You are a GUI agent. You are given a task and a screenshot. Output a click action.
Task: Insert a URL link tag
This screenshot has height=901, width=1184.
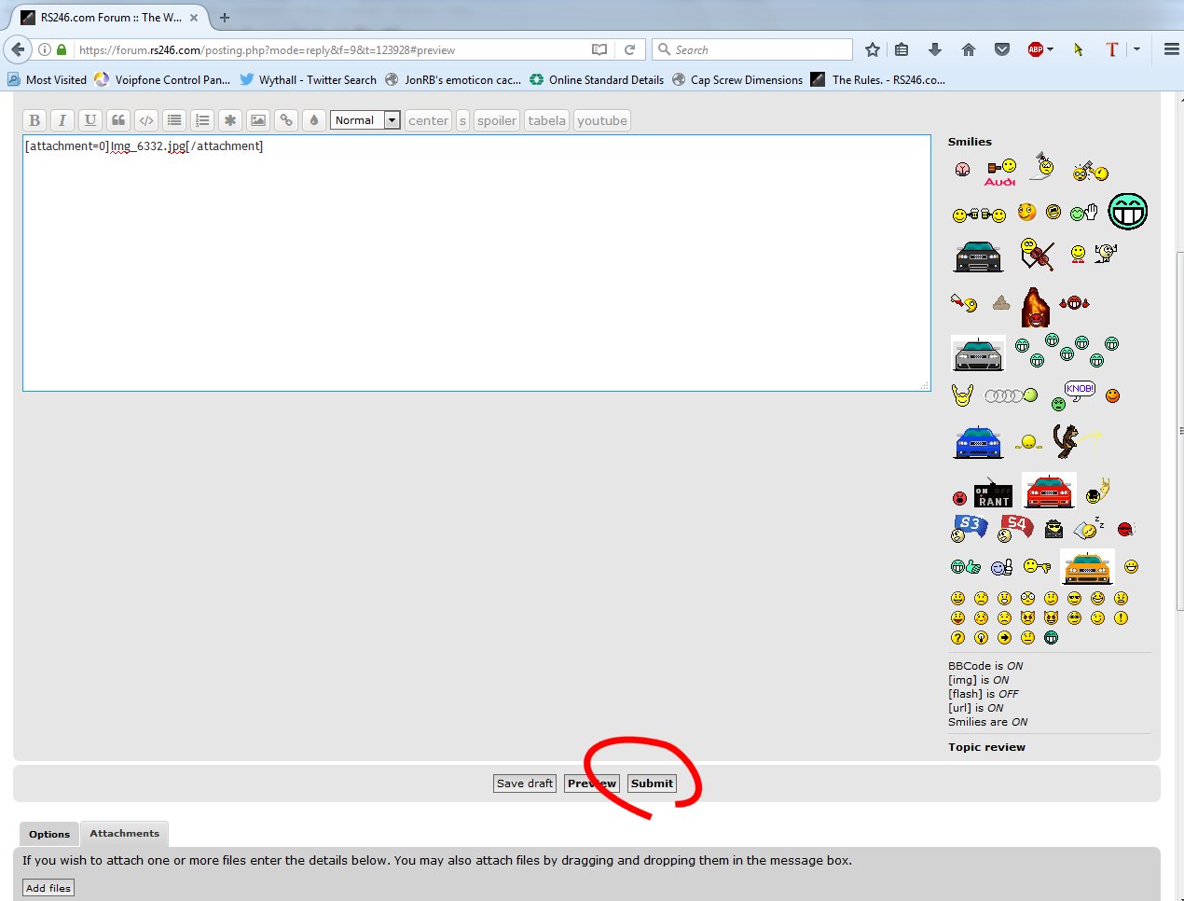pos(286,120)
